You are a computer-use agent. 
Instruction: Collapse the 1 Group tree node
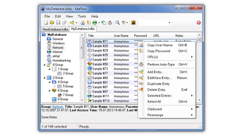[x=49, y=69]
